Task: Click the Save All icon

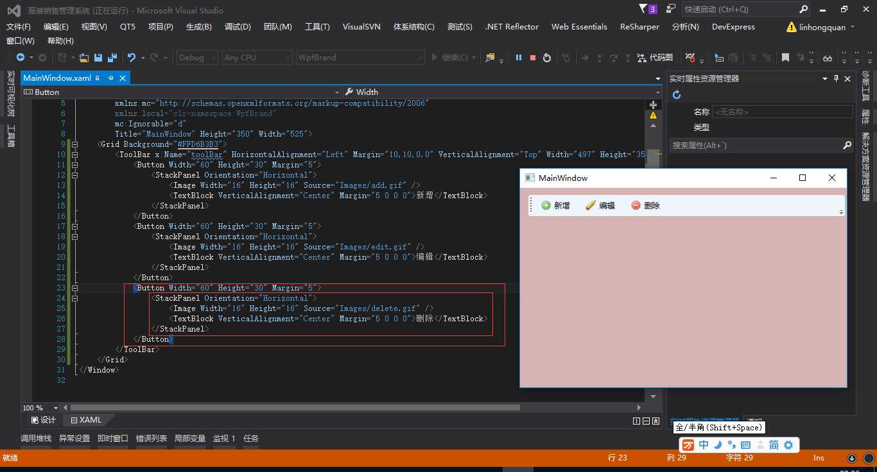Action: coord(112,58)
